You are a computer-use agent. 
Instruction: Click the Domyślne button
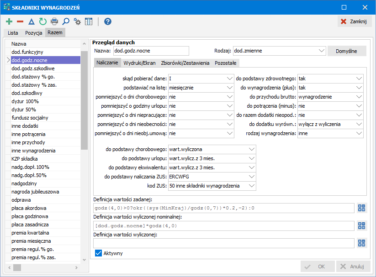[x=346, y=51]
